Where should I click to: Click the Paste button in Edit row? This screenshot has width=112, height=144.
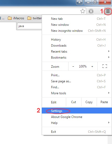tap(104, 102)
